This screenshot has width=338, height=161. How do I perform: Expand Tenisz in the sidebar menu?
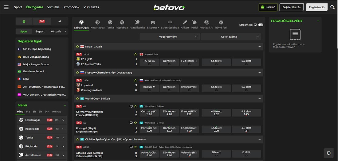click(63, 137)
